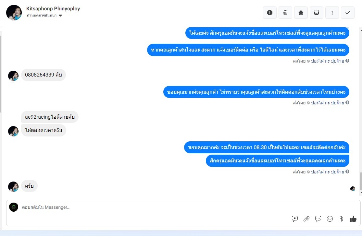Open the กำหนดการสนทนา dropdown arrow
362x236 pixels.
[x=60, y=16]
